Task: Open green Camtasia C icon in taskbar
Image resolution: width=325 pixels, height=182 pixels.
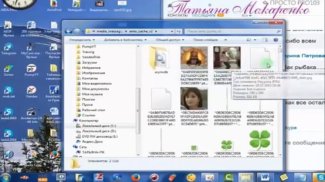Action: (228, 177)
